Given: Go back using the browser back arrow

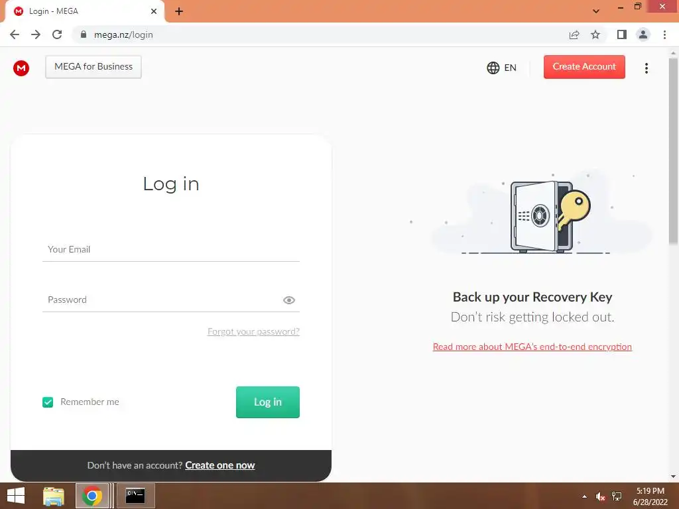Looking at the screenshot, I should pyautogui.click(x=15, y=34).
